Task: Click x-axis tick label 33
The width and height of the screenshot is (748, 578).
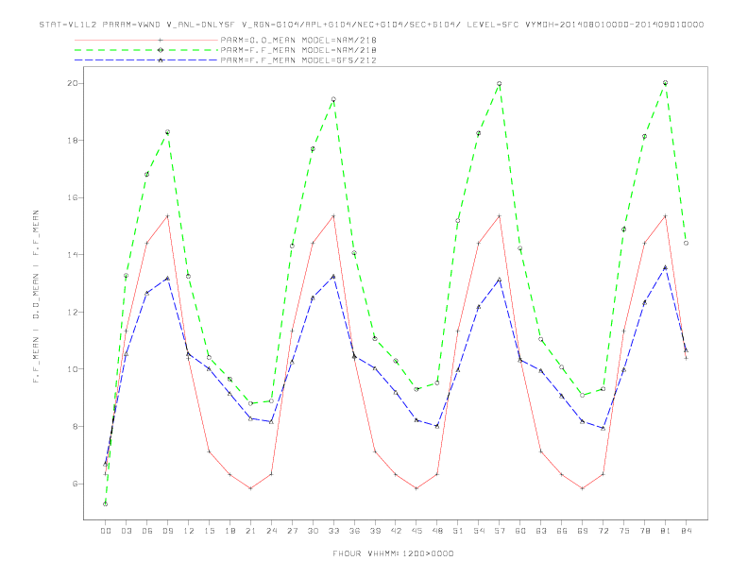Action: [x=333, y=531]
